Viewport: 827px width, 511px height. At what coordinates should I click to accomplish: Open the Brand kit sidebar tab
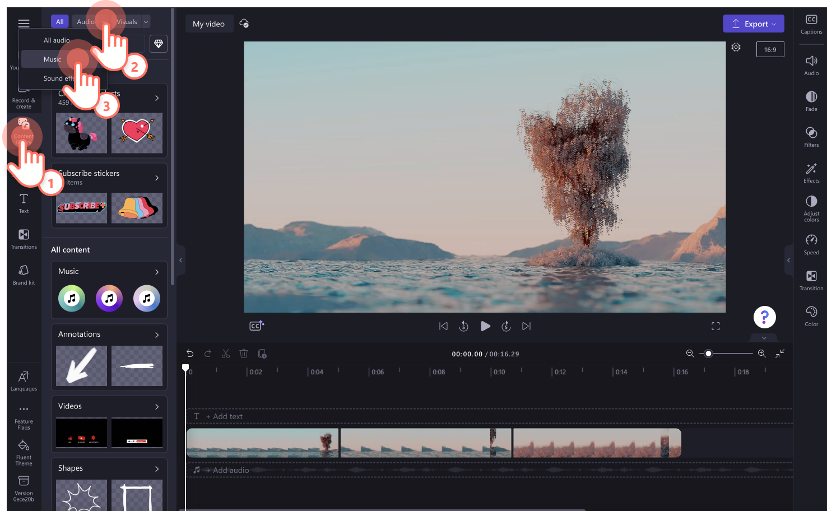[24, 275]
